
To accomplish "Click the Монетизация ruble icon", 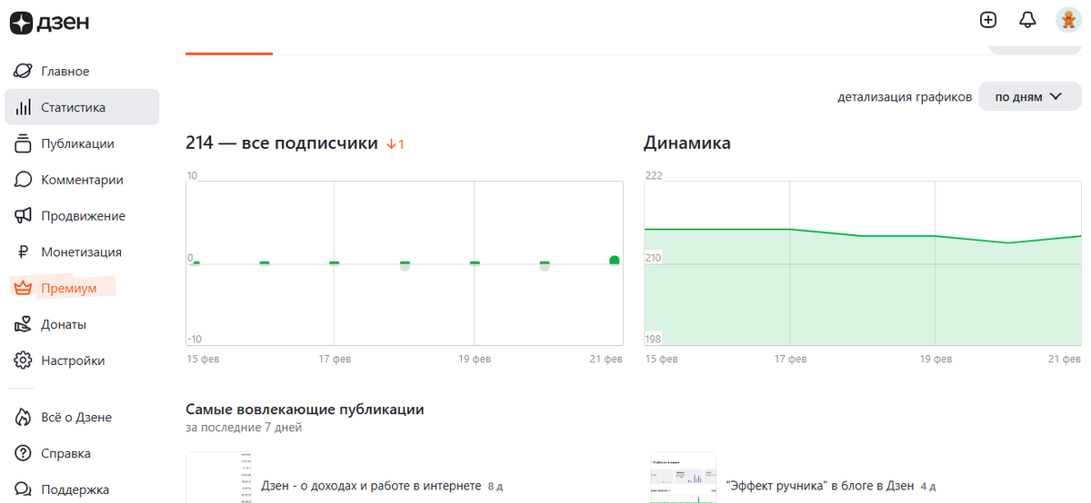I will pos(24,252).
